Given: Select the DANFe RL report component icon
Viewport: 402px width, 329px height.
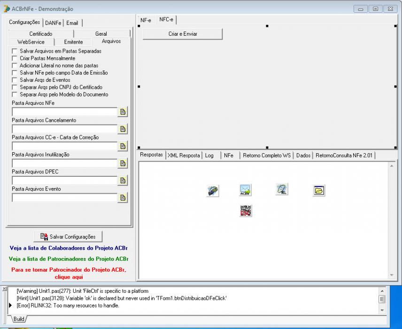Looking at the screenshot, I should pyautogui.click(x=282, y=189).
